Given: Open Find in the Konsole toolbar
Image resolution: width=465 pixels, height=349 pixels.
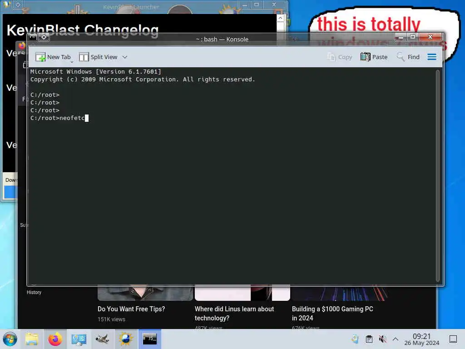Looking at the screenshot, I should [x=408, y=57].
